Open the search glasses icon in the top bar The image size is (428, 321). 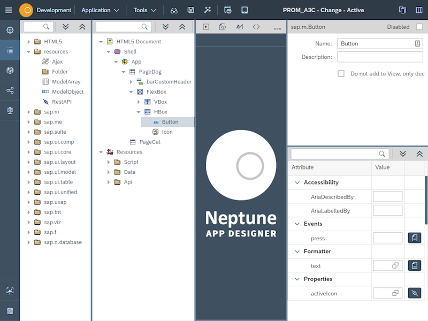coord(174,10)
